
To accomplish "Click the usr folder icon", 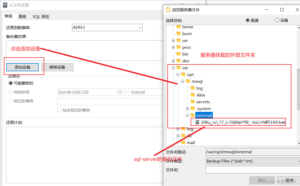I will coord(178,40).
